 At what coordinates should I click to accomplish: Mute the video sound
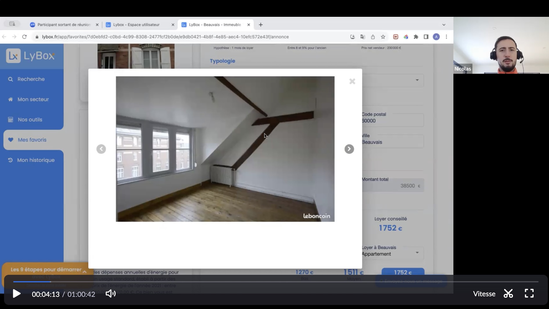(110, 294)
